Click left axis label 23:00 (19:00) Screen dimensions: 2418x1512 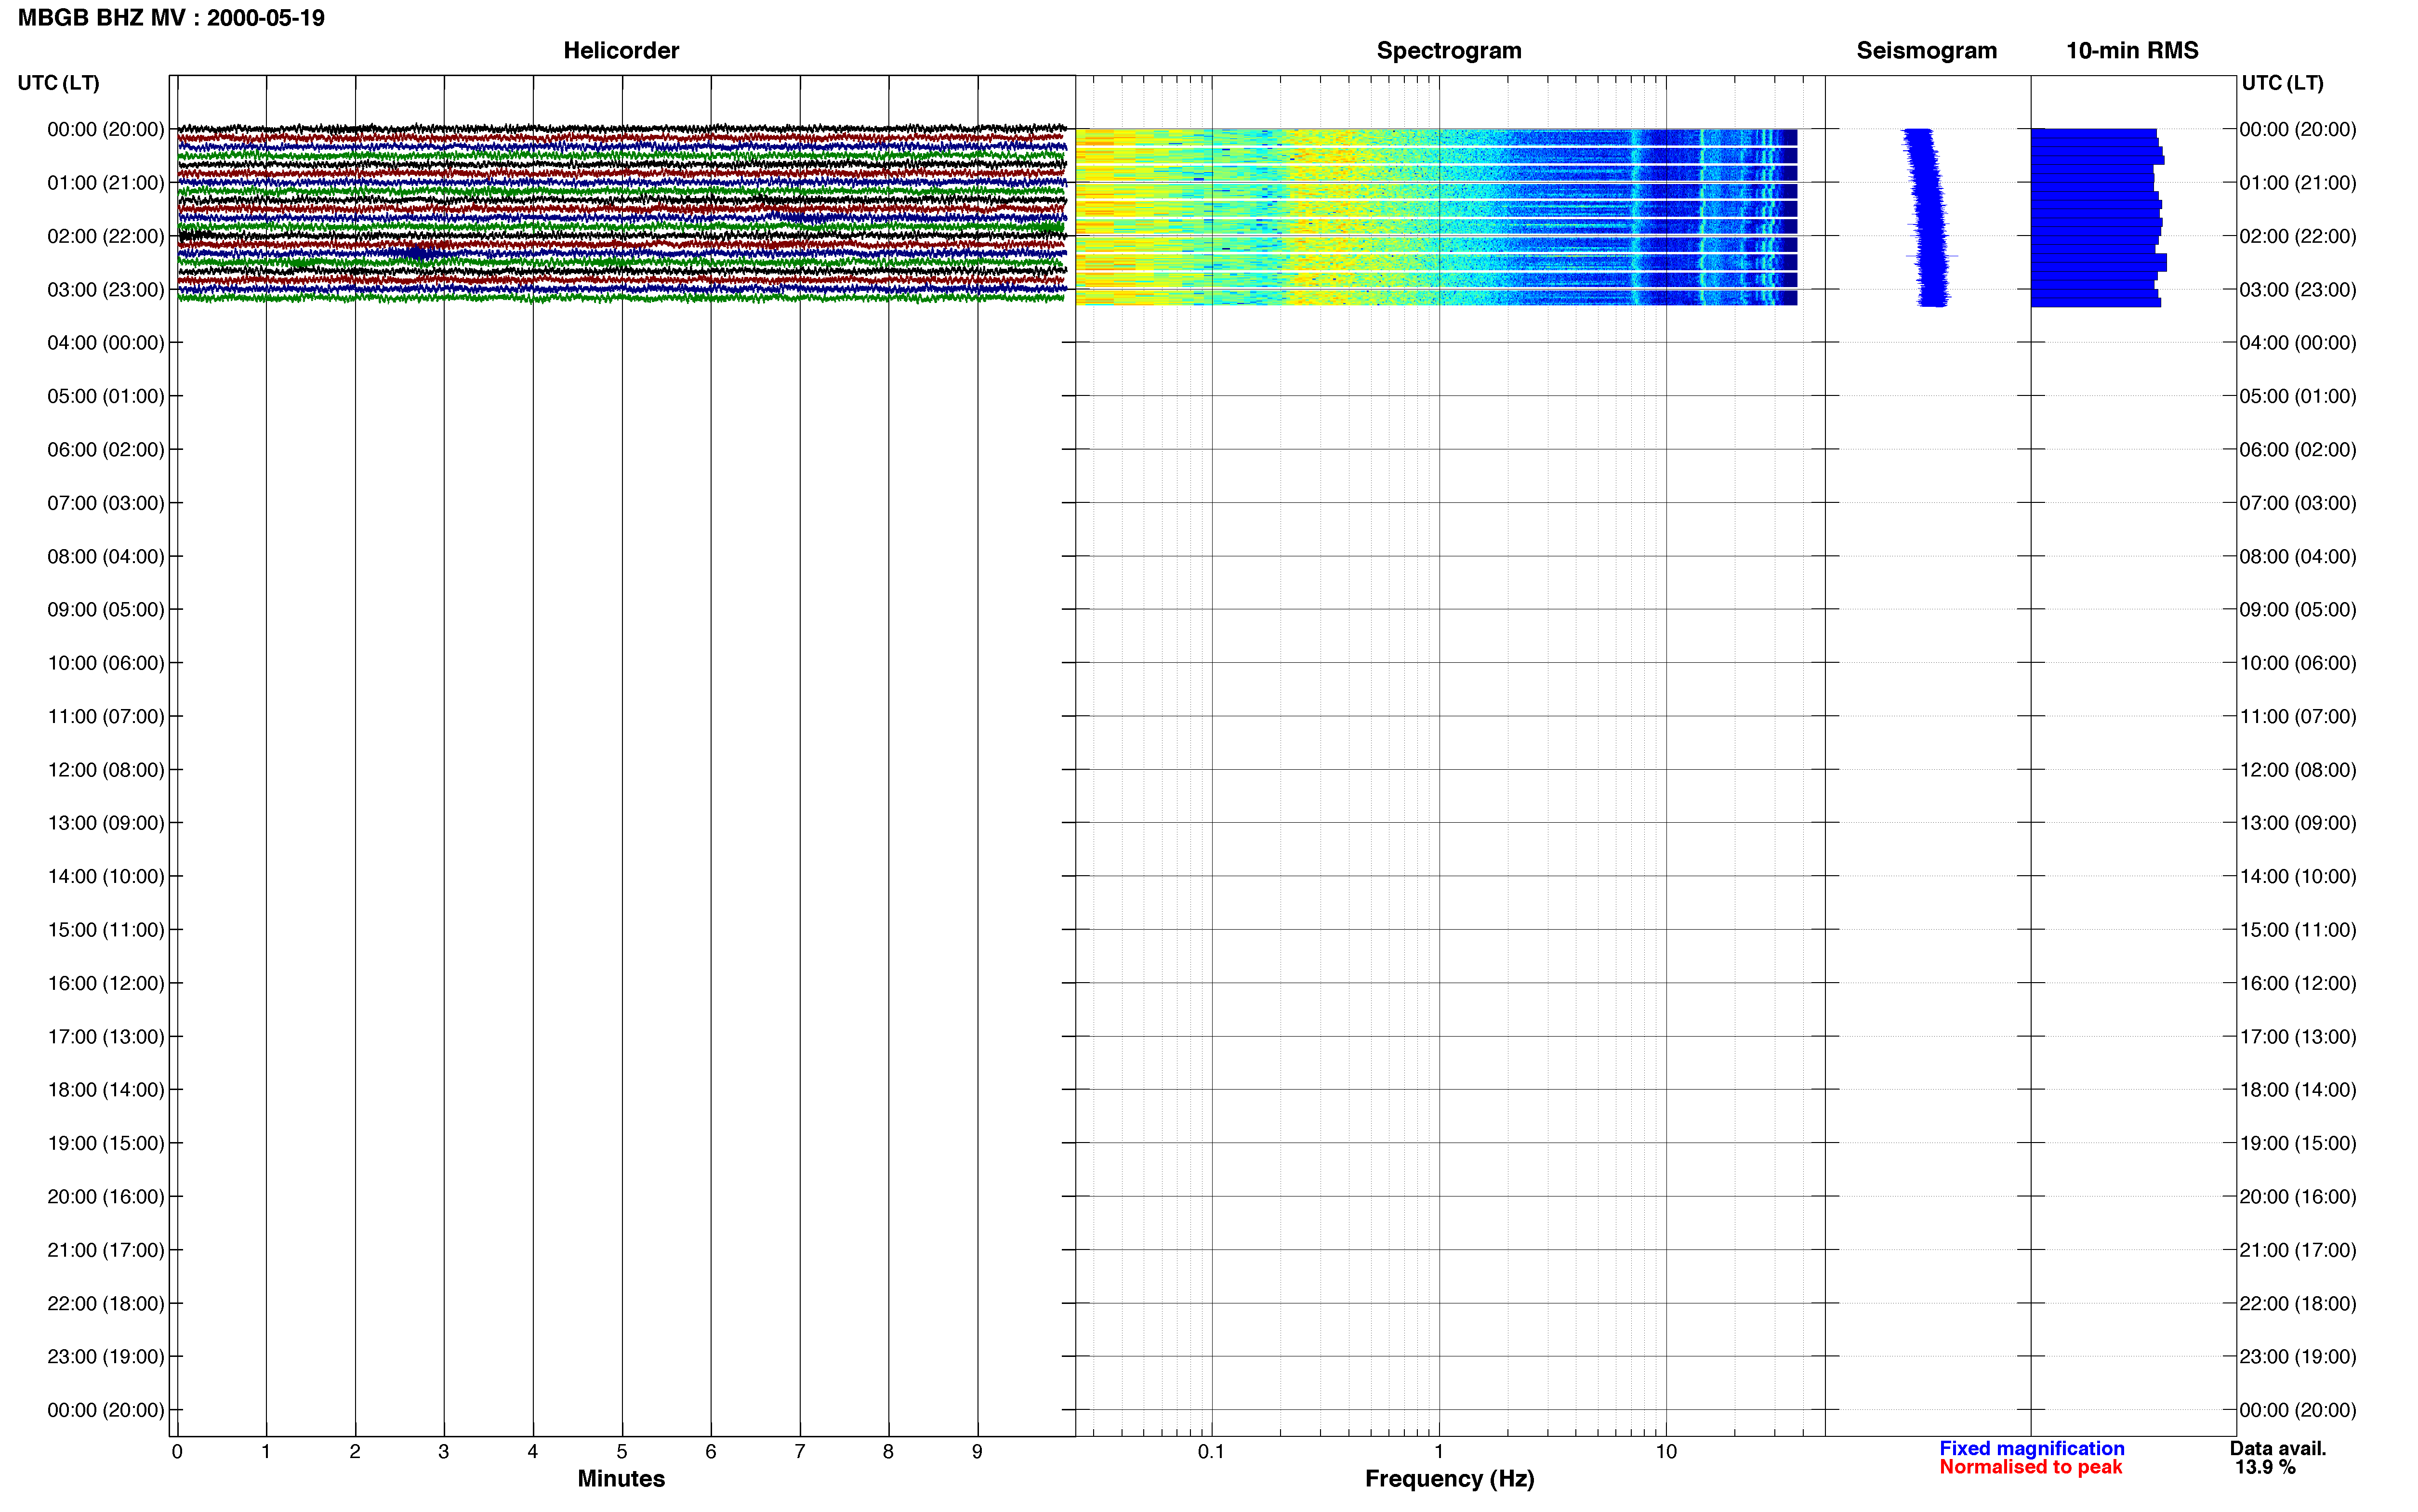click(x=106, y=1357)
